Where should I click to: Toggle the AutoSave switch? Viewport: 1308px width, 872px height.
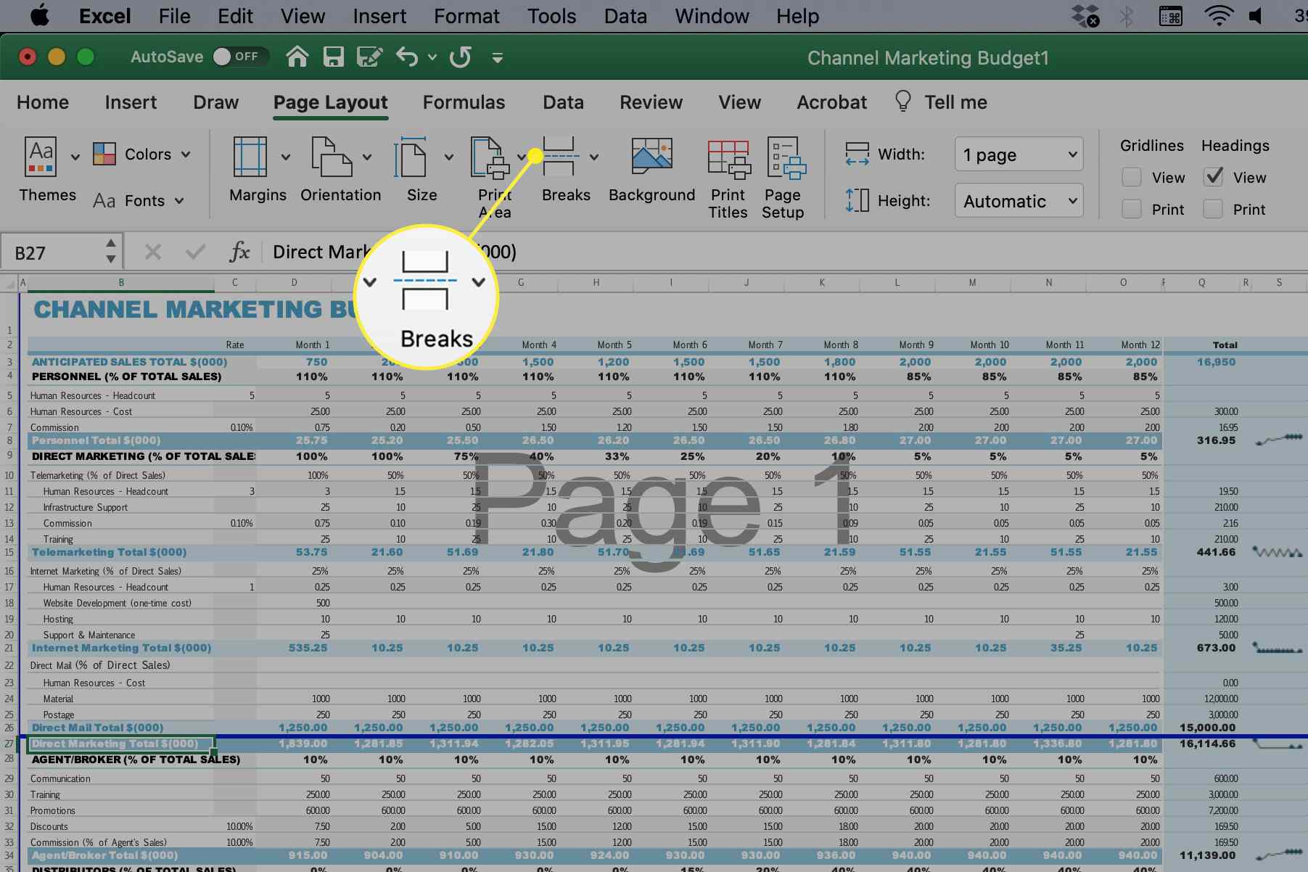[240, 57]
